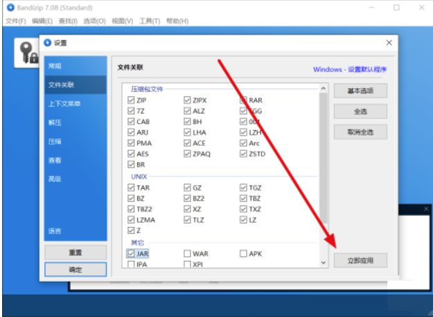This screenshot has width=433, height=317.
Task: Uncheck the ZIP checkbox
Action: tap(131, 100)
